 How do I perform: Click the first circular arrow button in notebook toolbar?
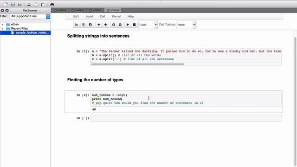[x=113, y=25]
